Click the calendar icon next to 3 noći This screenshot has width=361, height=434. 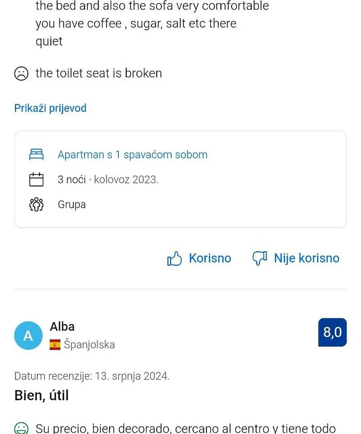pyautogui.click(x=37, y=179)
